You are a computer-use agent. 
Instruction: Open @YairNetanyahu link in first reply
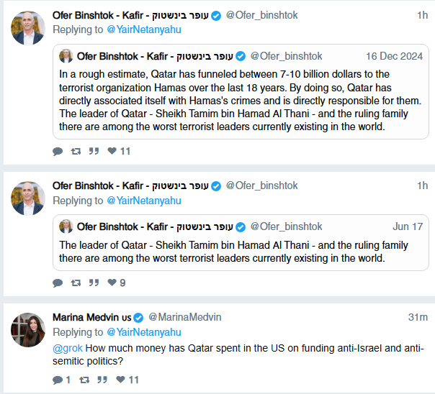tap(144, 29)
